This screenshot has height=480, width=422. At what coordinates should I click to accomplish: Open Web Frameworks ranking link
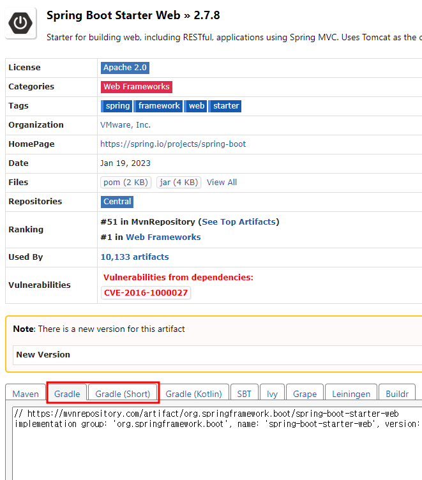(x=163, y=237)
